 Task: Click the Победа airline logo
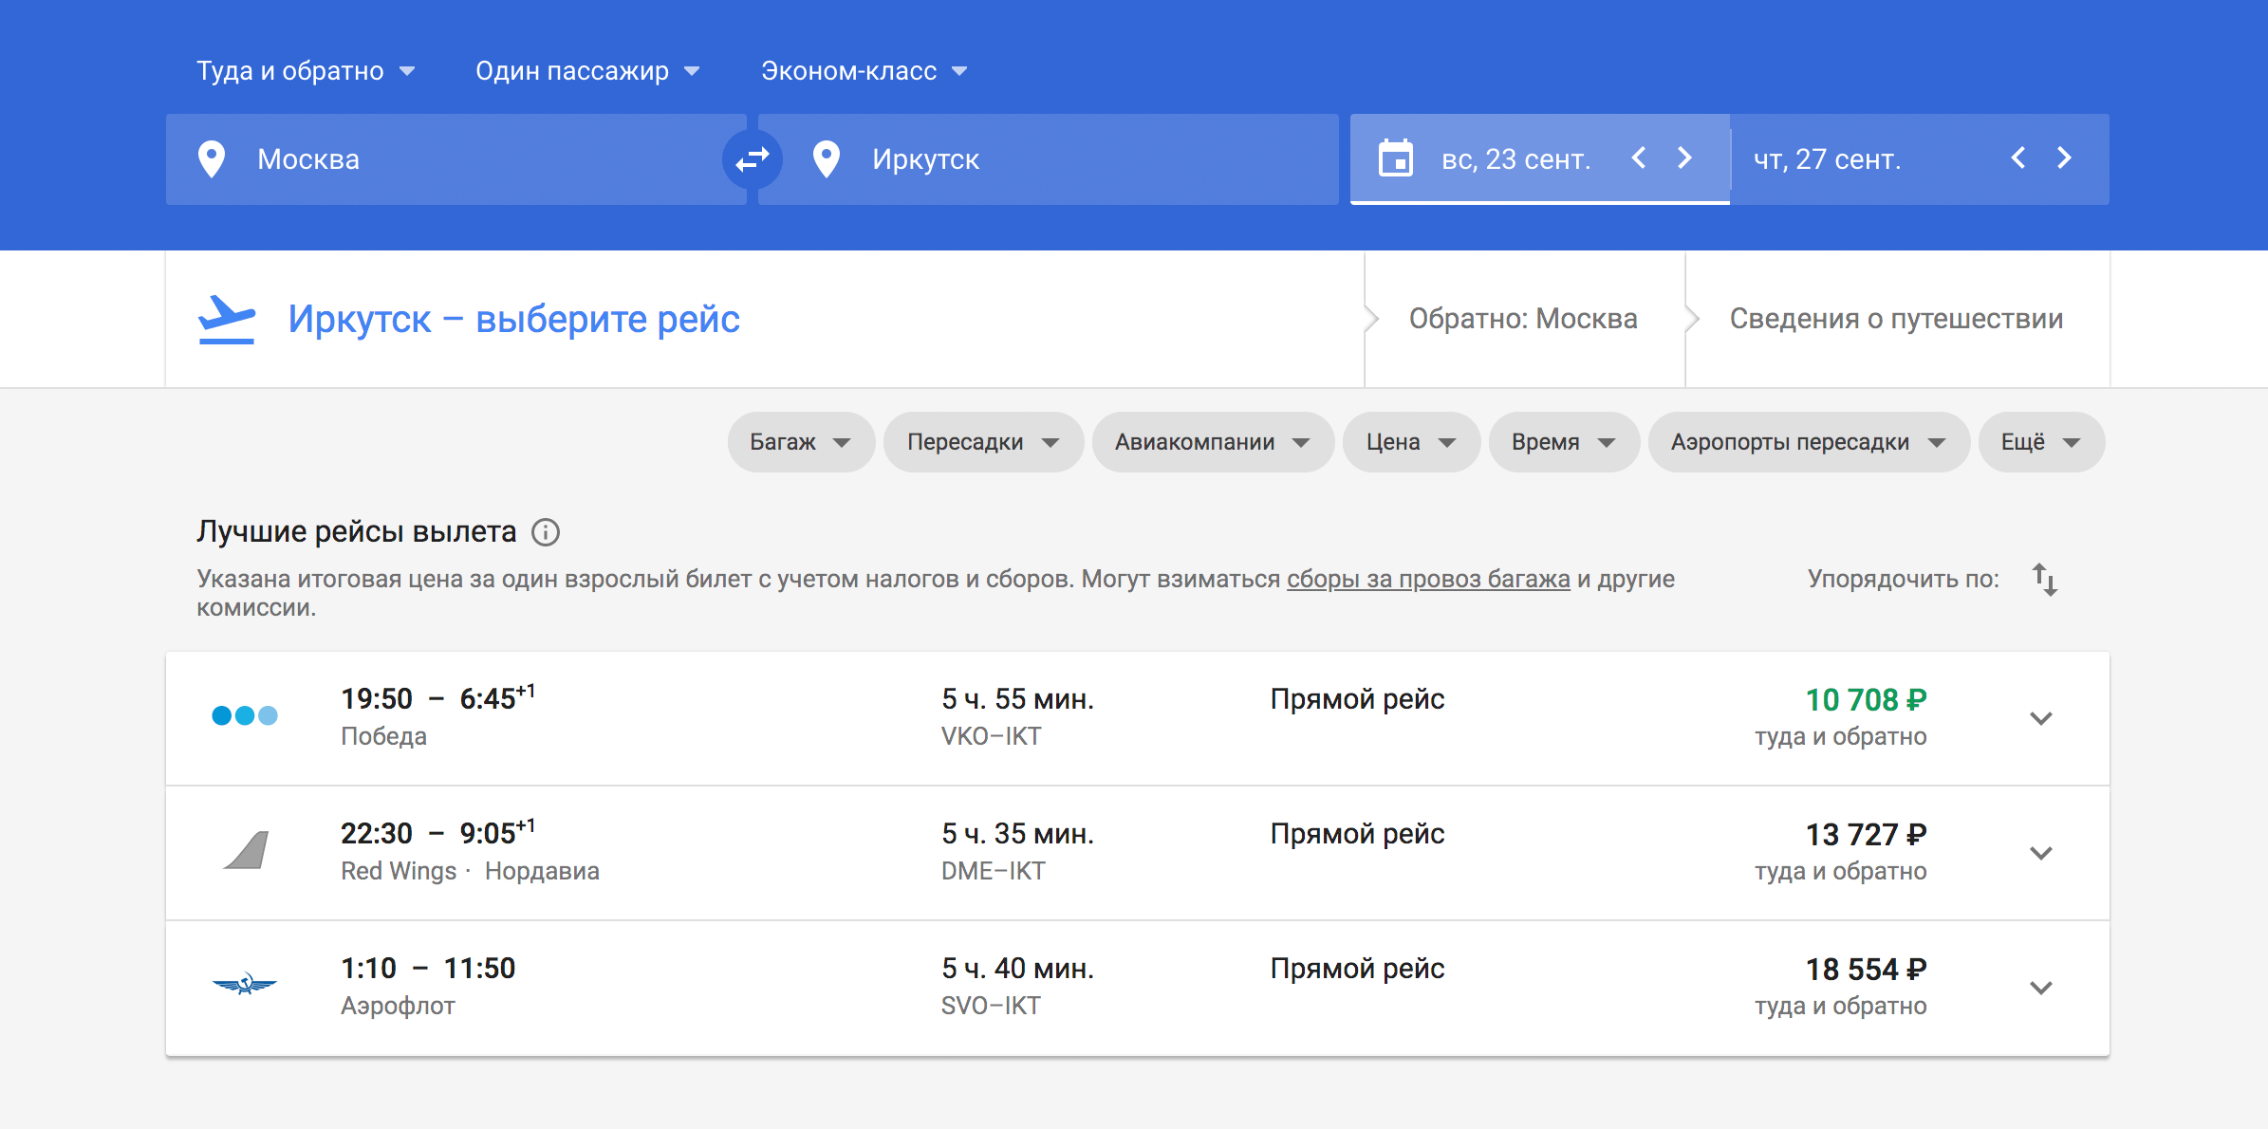pos(245,715)
